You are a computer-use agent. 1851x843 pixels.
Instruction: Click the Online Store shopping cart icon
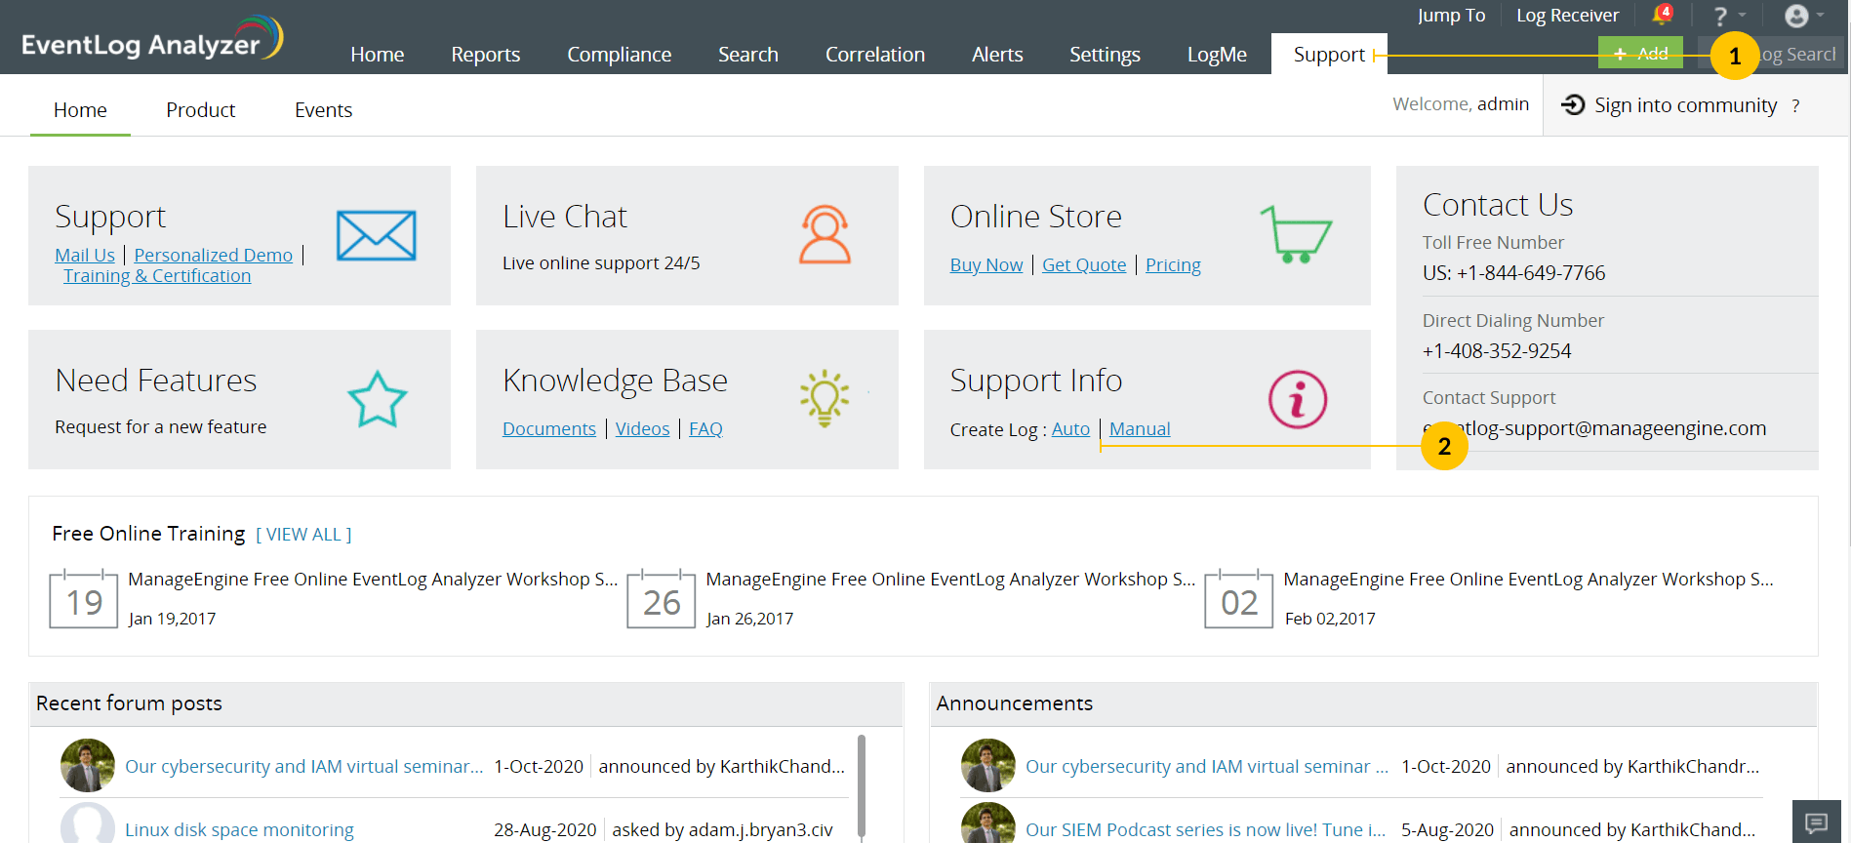click(x=1296, y=234)
